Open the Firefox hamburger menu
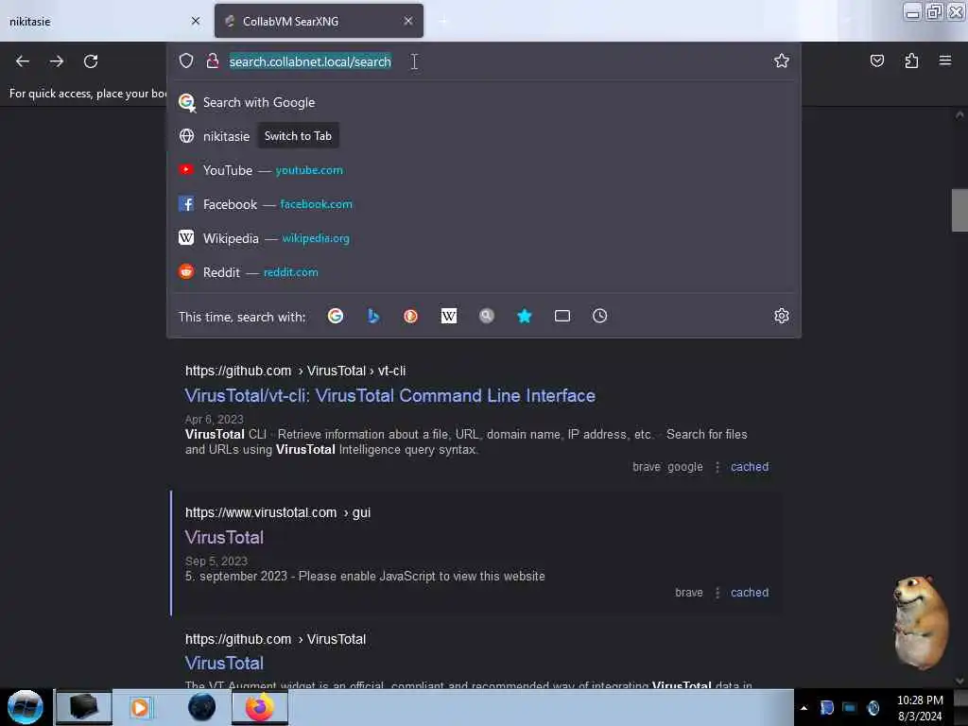The height and width of the screenshot is (726, 968). pyautogui.click(x=945, y=60)
